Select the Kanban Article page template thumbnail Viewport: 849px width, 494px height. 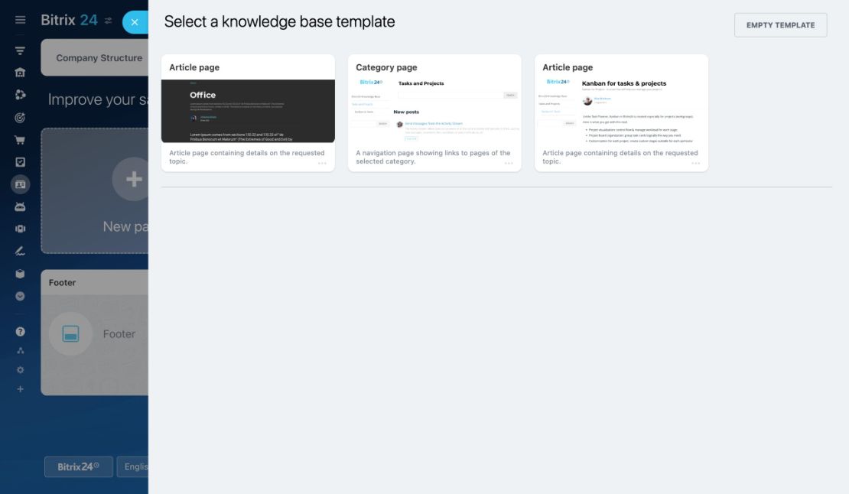pos(622,111)
